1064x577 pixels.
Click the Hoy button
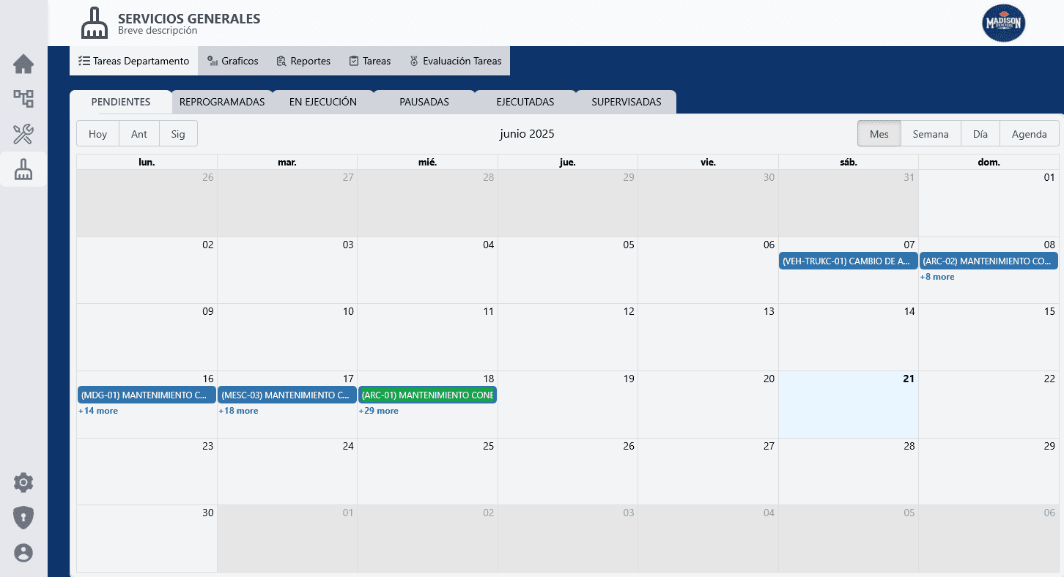click(97, 133)
